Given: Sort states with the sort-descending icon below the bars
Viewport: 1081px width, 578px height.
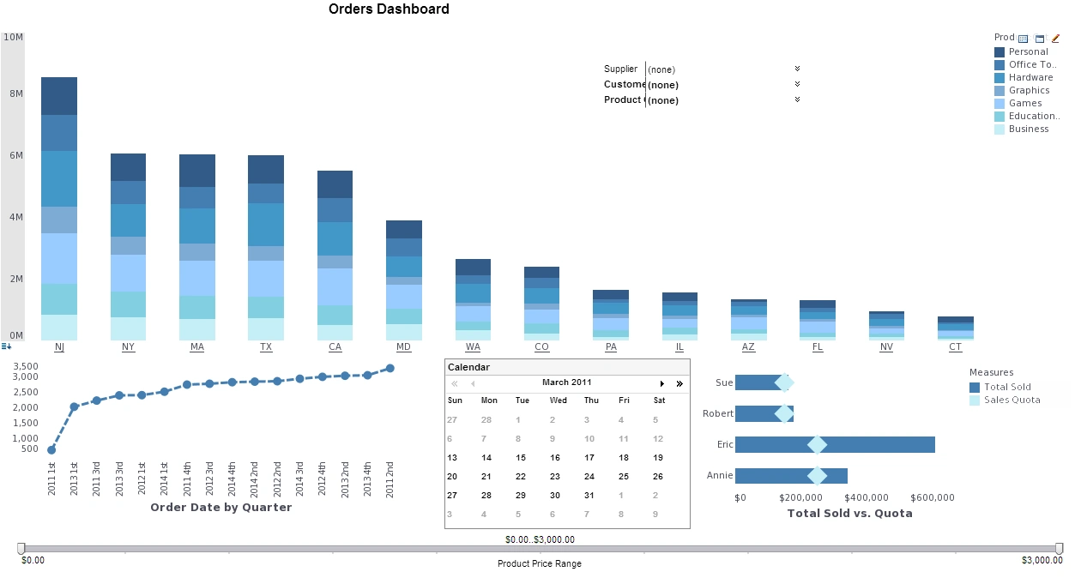Looking at the screenshot, I should pos(7,346).
